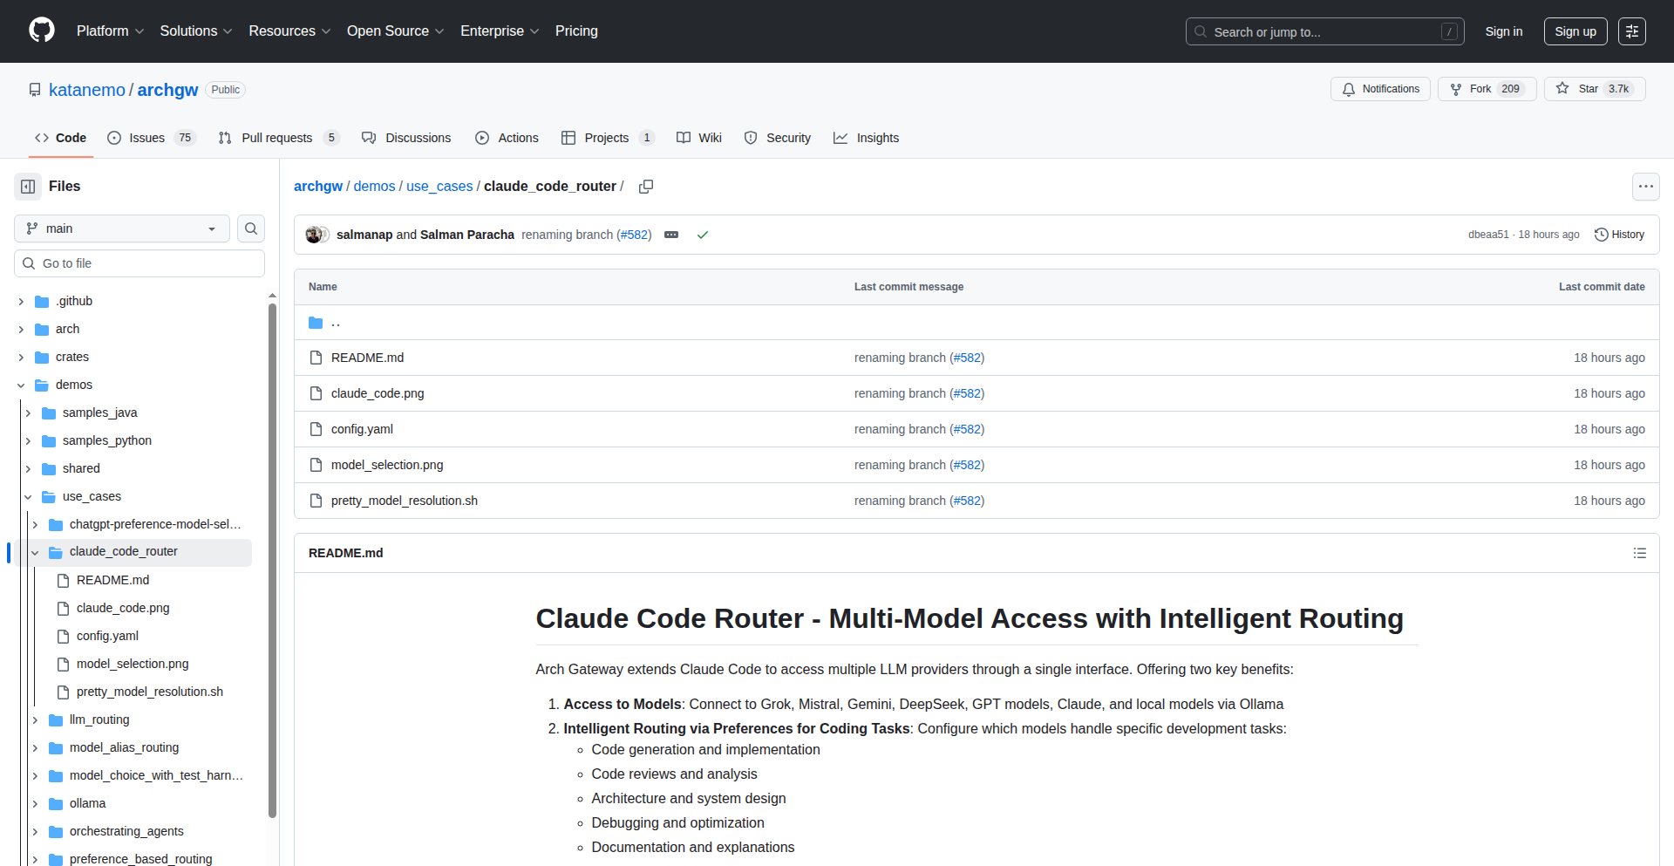The height and width of the screenshot is (866, 1674).
Task: Star the archgw repository
Action: pyautogui.click(x=1594, y=89)
